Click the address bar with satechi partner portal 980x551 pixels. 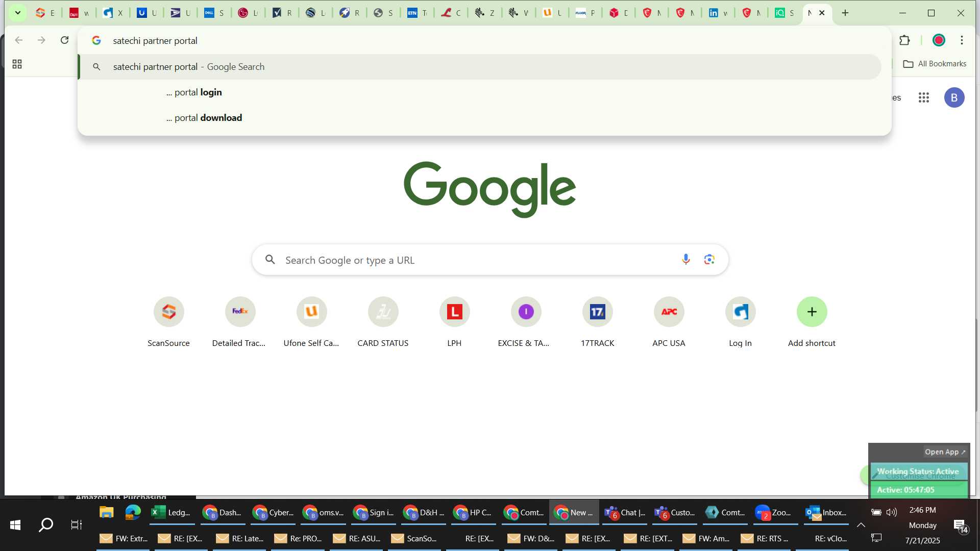click(484, 40)
